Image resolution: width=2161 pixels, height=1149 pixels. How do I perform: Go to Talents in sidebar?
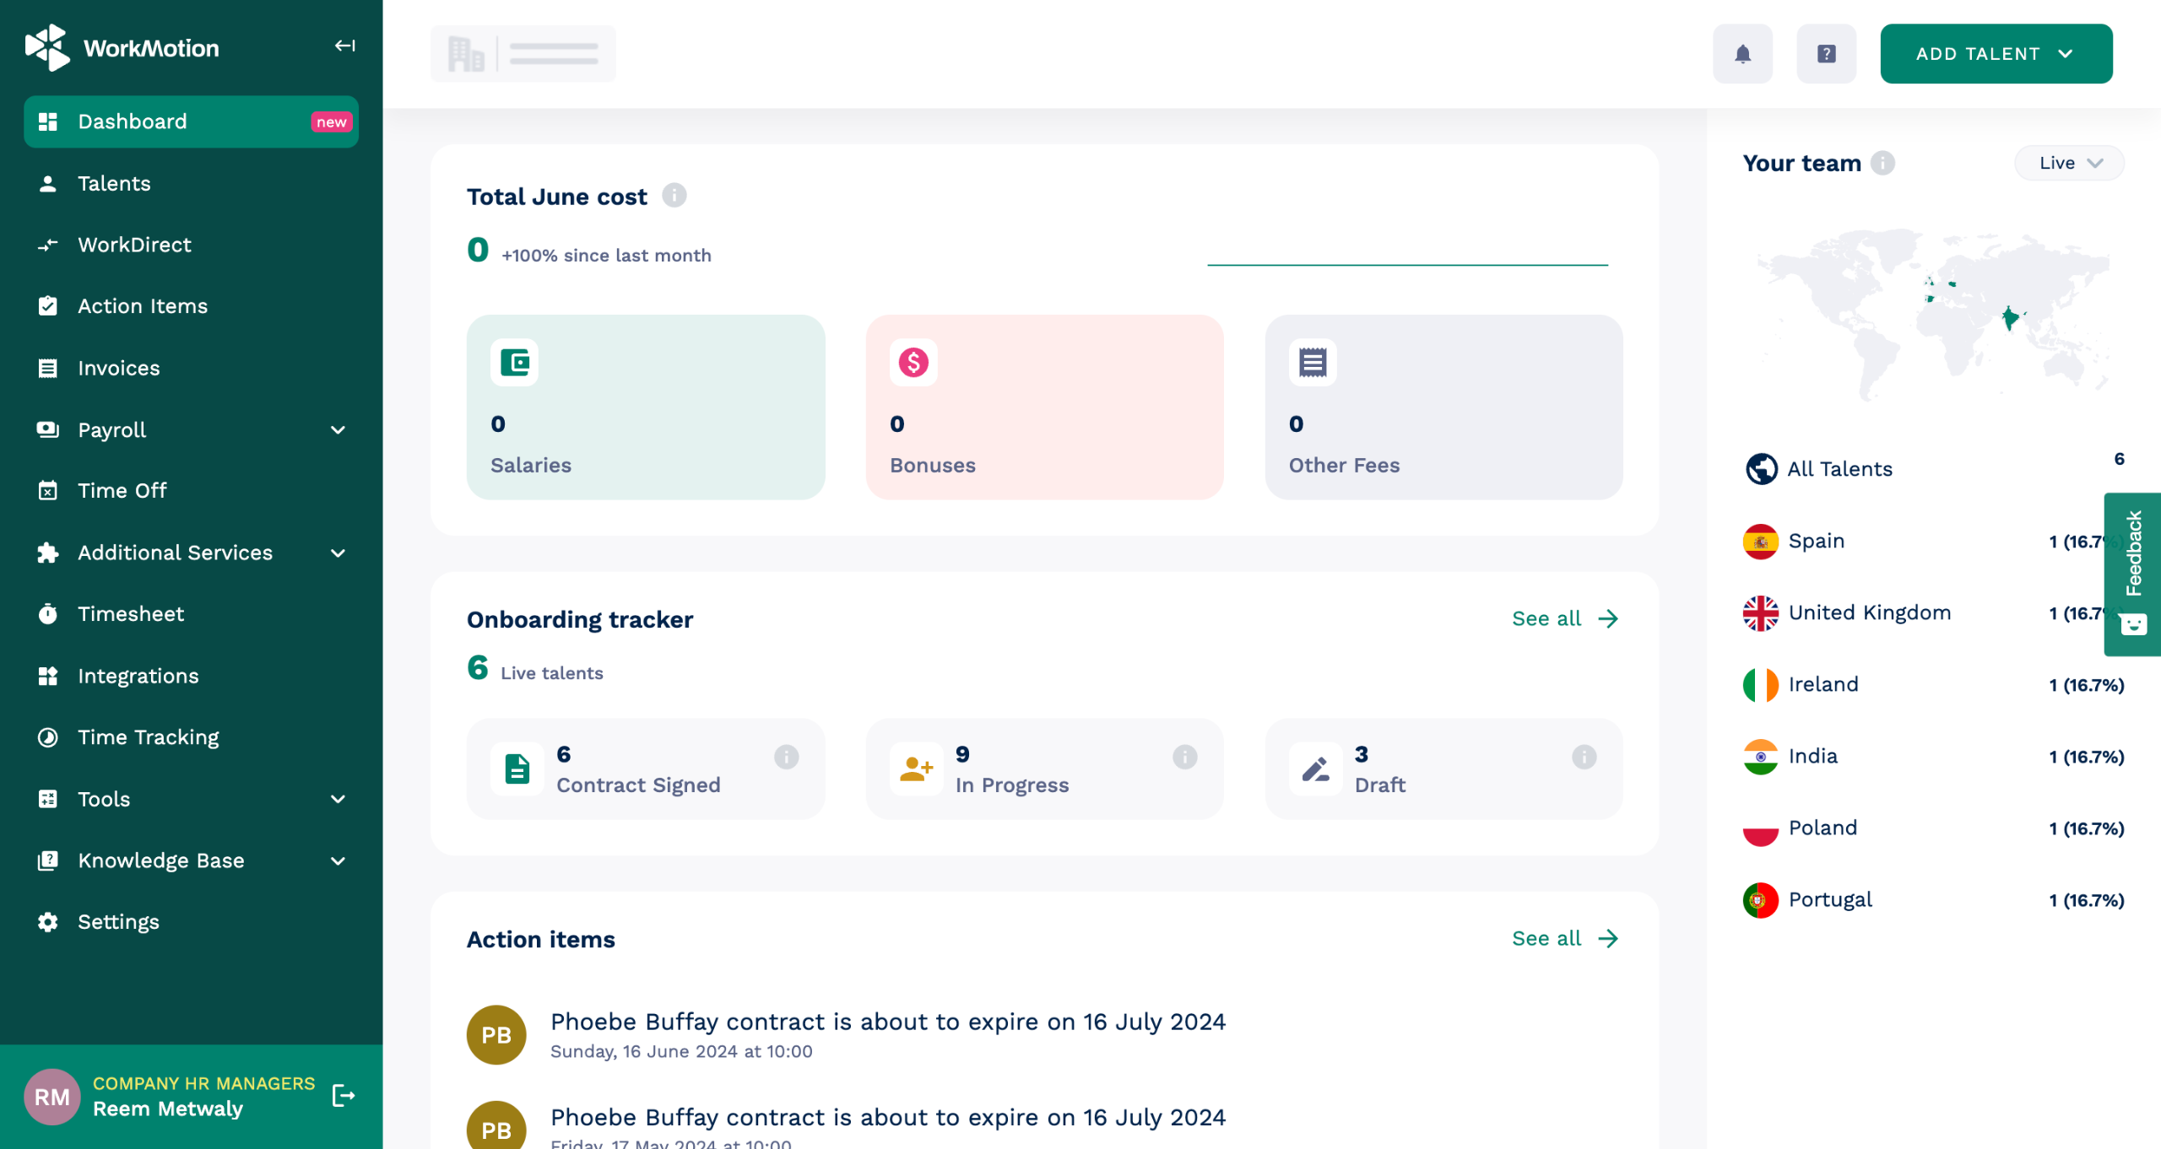coord(114,184)
